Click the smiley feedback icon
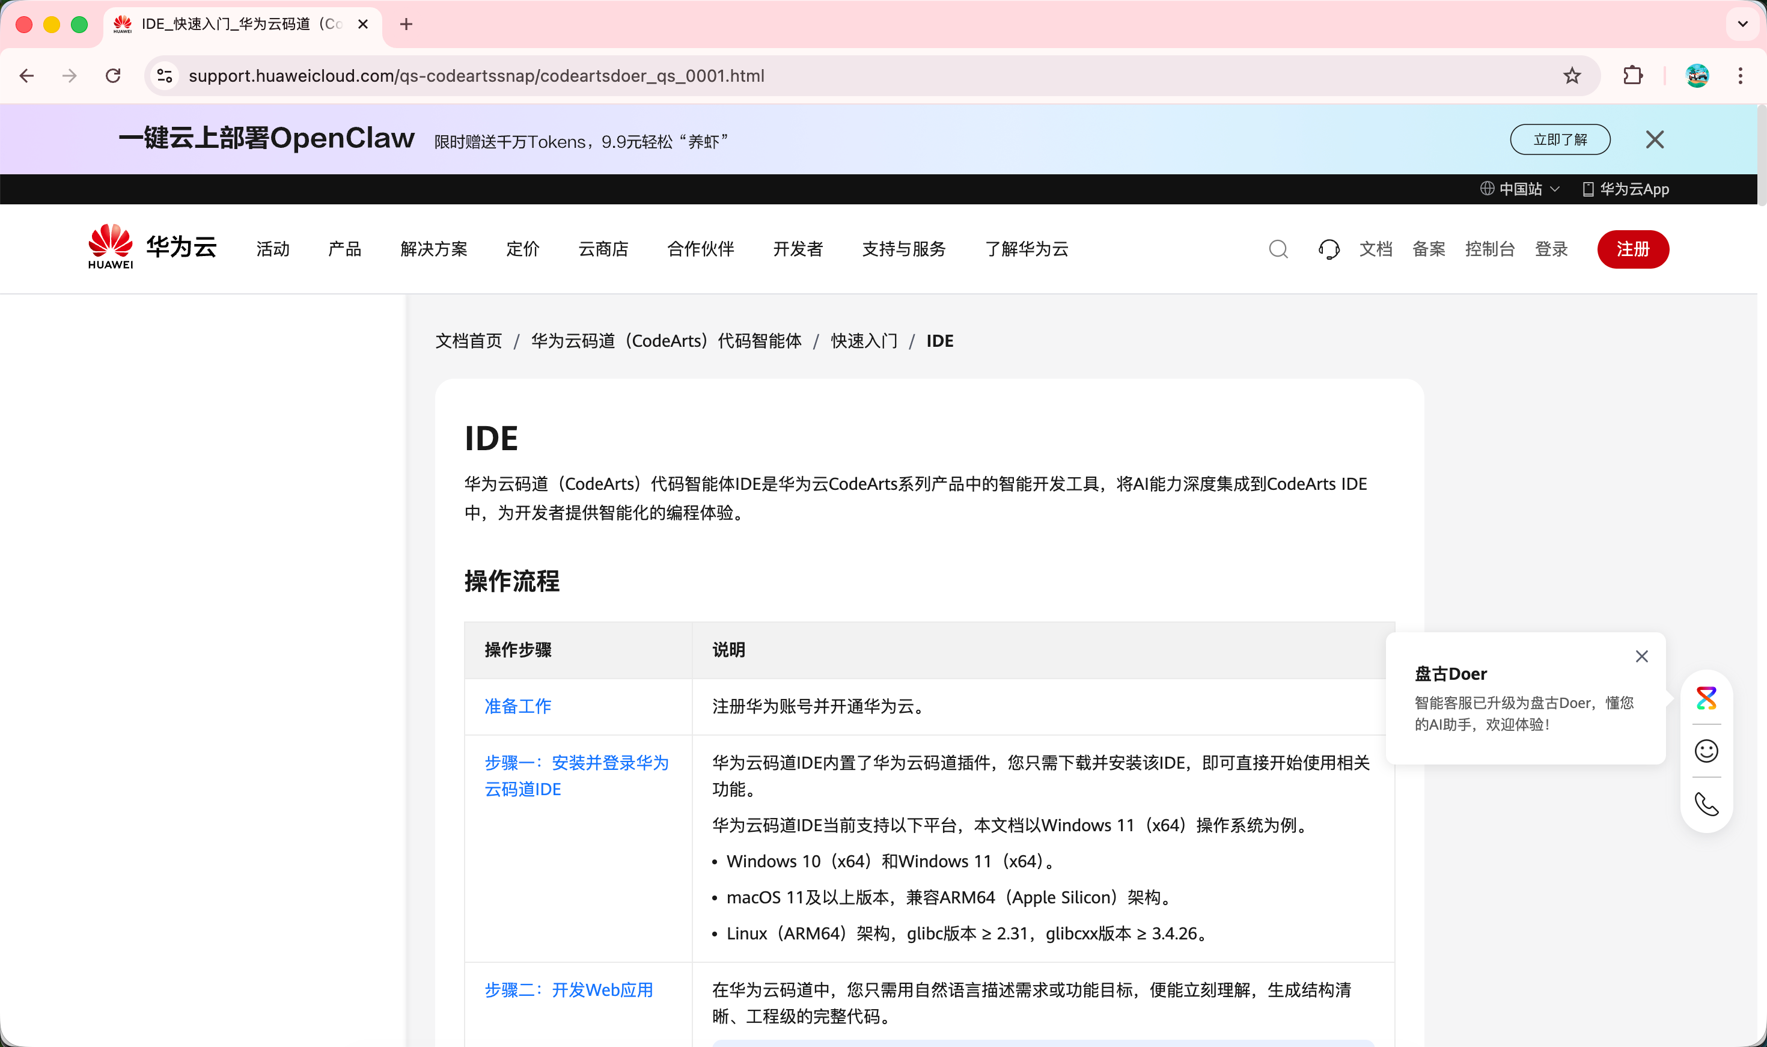The image size is (1767, 1047). click(x=1706, y=751)
